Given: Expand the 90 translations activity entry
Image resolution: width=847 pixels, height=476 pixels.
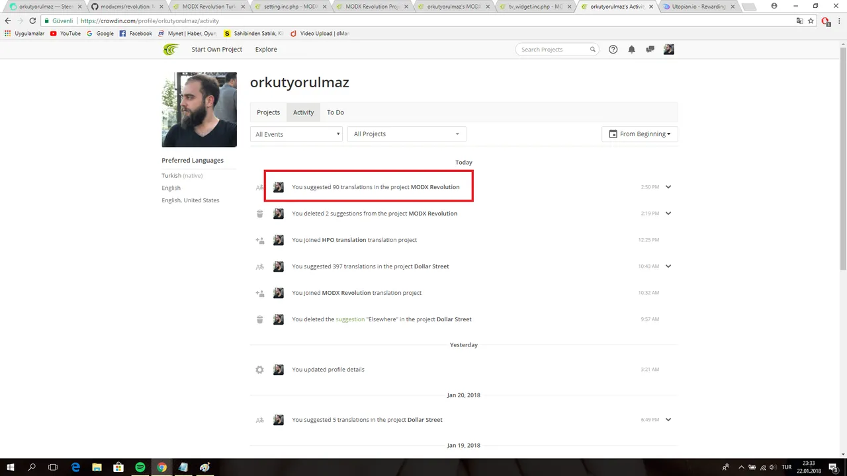Looking at the screenshot, I should pos(668,187).
